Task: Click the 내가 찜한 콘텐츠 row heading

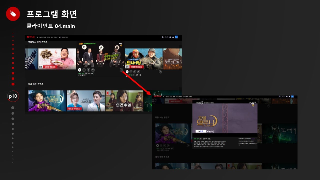Action: coord(162,157)
